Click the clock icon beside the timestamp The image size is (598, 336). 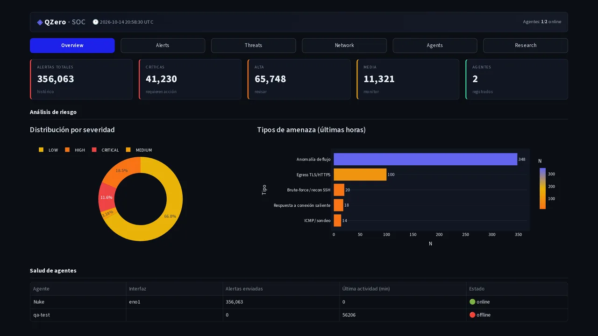(x=95, y=22)
